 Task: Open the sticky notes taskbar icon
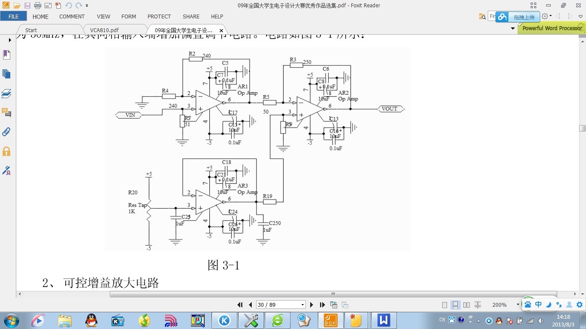356,320
